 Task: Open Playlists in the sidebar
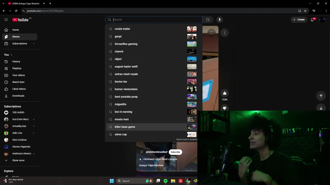pyautogui.click(x=20, y=68)
